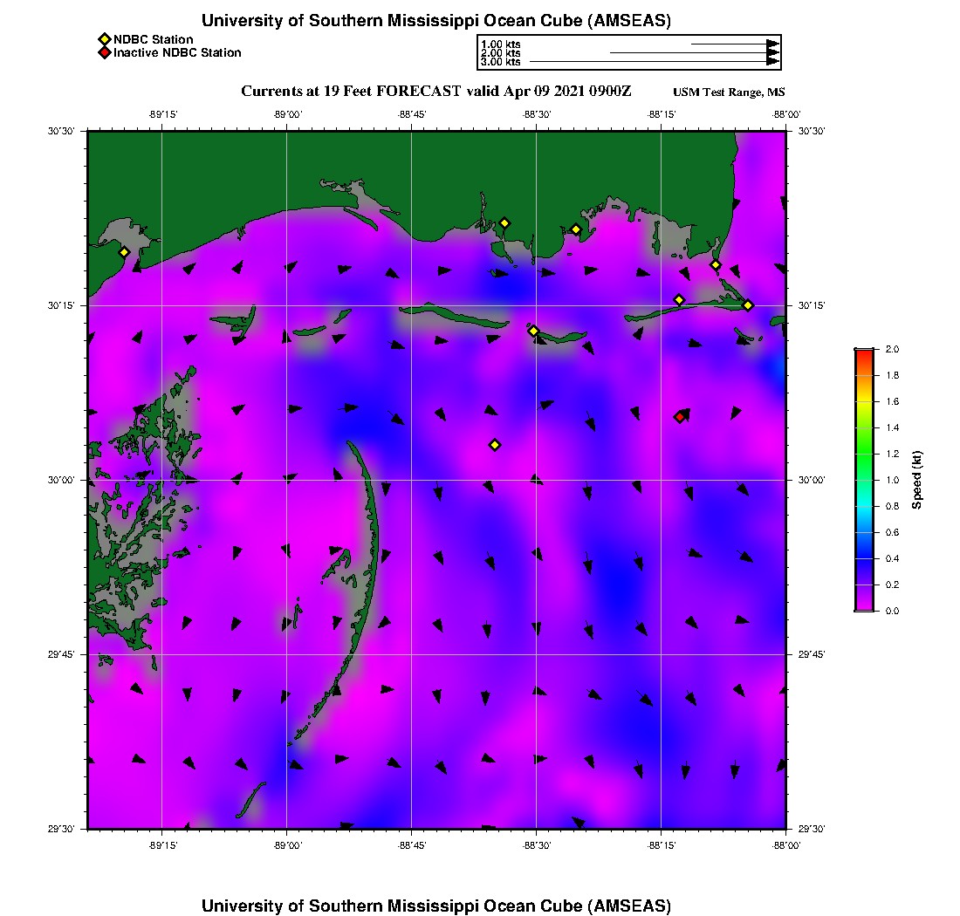Screen dimensions: 960x916
Task: Click yellow station marker on island near 88°15'
Action: (679, 300)
